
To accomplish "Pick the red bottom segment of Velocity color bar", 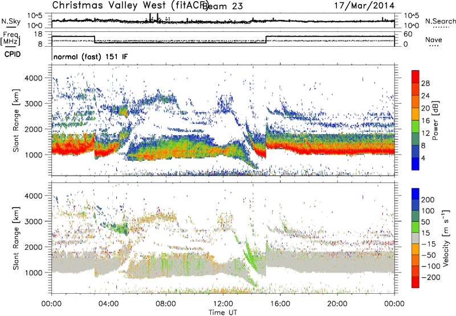I will click(x=416, y=282).
